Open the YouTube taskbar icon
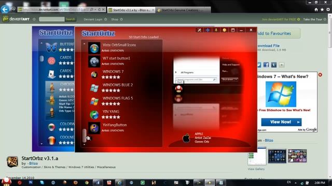332x186 pixels. (x=109, y=182)
